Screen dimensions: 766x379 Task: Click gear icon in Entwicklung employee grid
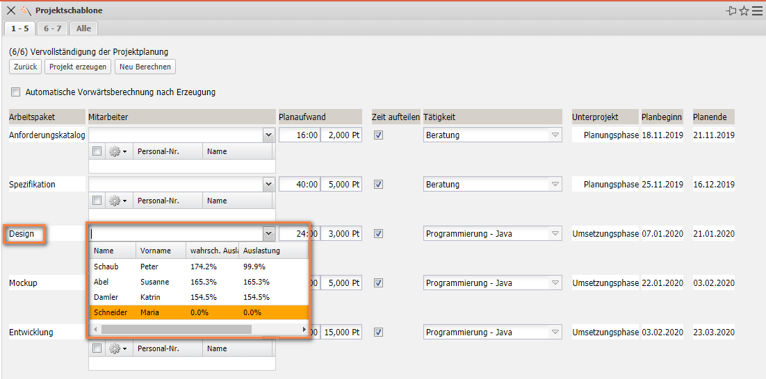click(x=115, y=348)
